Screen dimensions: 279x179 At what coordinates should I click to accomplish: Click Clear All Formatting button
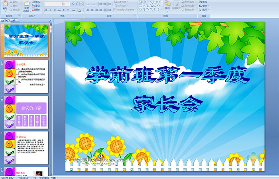point(82,4)
